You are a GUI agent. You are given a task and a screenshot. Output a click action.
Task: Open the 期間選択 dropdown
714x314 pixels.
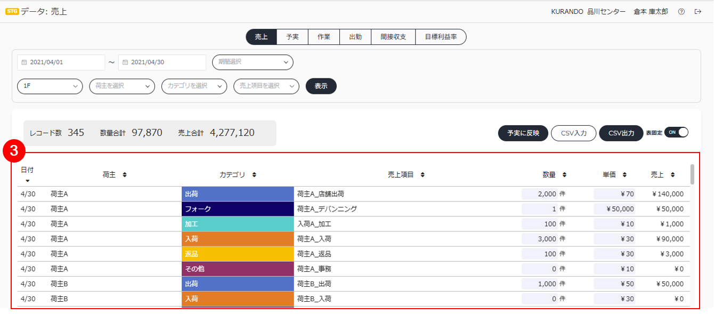[x=253, y=62]
